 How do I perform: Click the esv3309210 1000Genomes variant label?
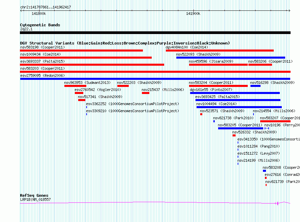[132, 111]
